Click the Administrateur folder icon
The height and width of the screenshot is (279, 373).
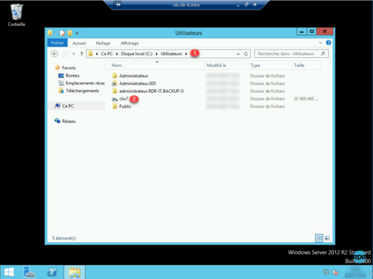[x=115, y=76]
